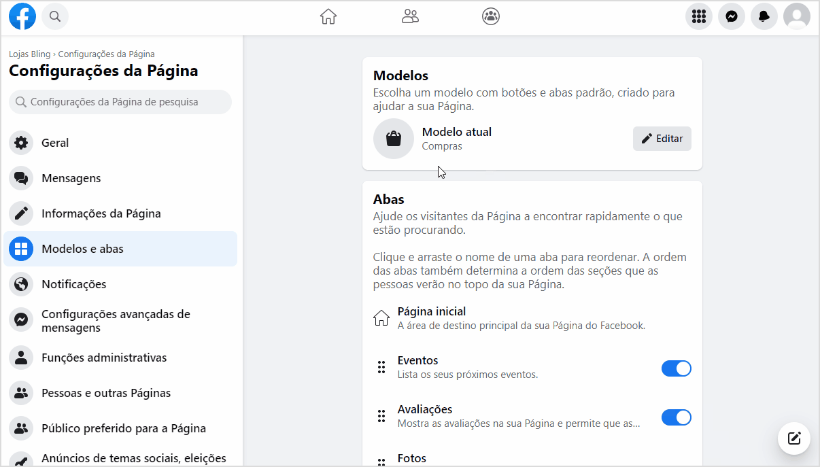
Task: Click the Abas section heading
Action: (x=389, y=199)
